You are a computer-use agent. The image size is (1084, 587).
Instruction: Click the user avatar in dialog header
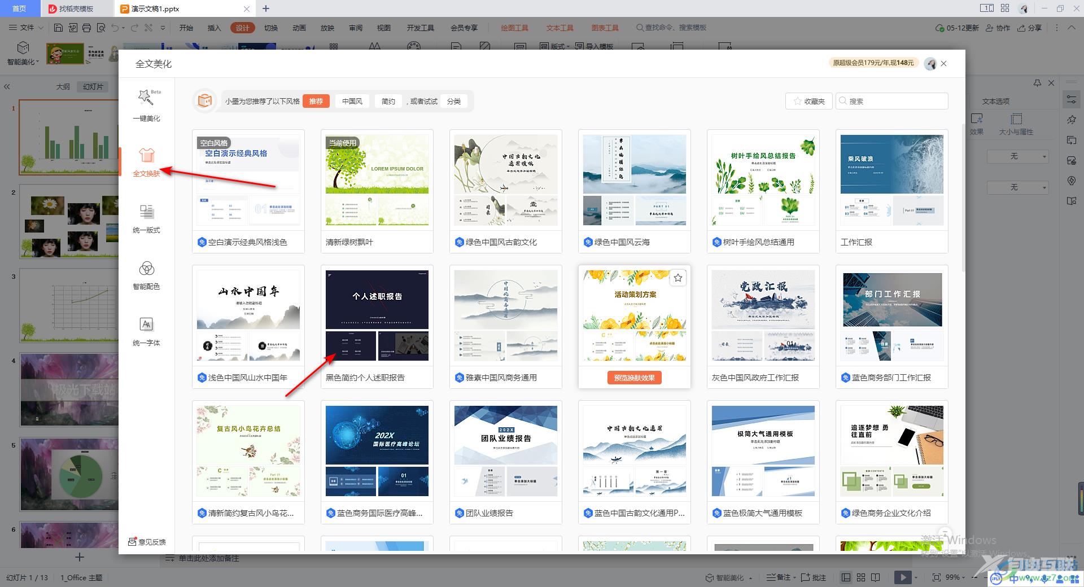[930, 64]
